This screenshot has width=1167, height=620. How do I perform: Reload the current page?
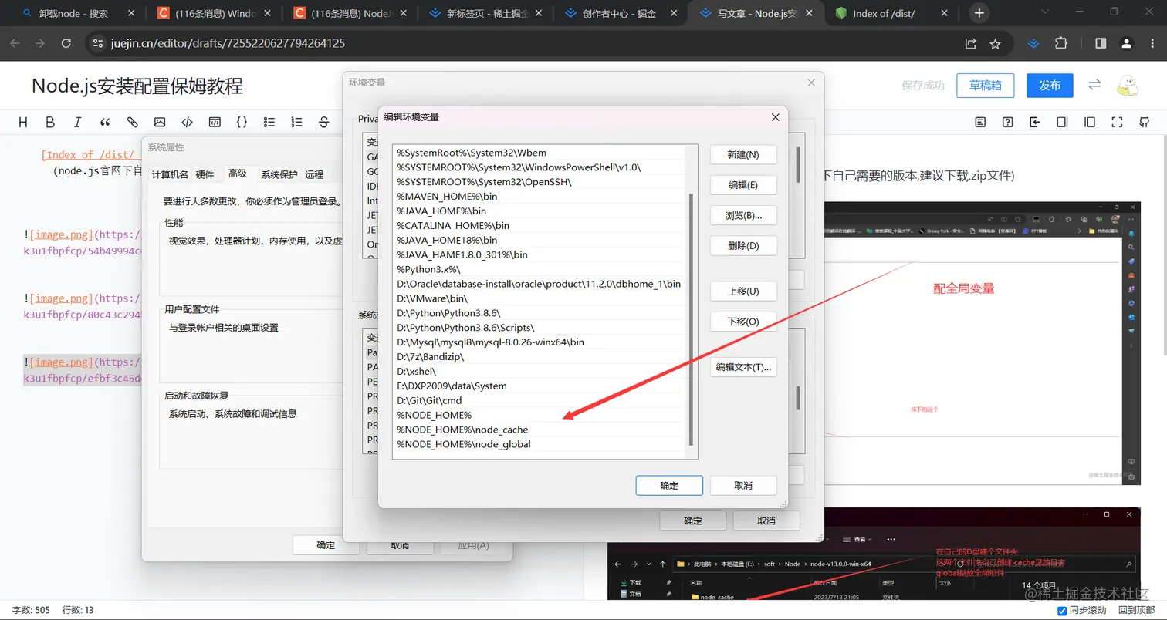66,44
